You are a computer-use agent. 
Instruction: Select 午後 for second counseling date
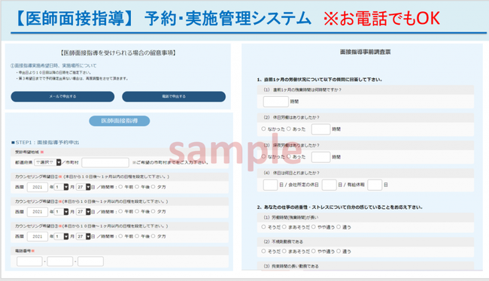click(137, 212)
